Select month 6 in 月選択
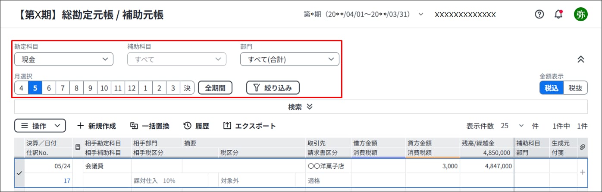The width and height of the screenshot is (602, 192). pos(49,88)
